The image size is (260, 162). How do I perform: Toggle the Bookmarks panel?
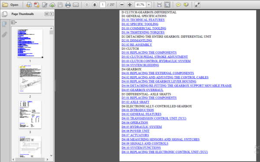(4, 24)
